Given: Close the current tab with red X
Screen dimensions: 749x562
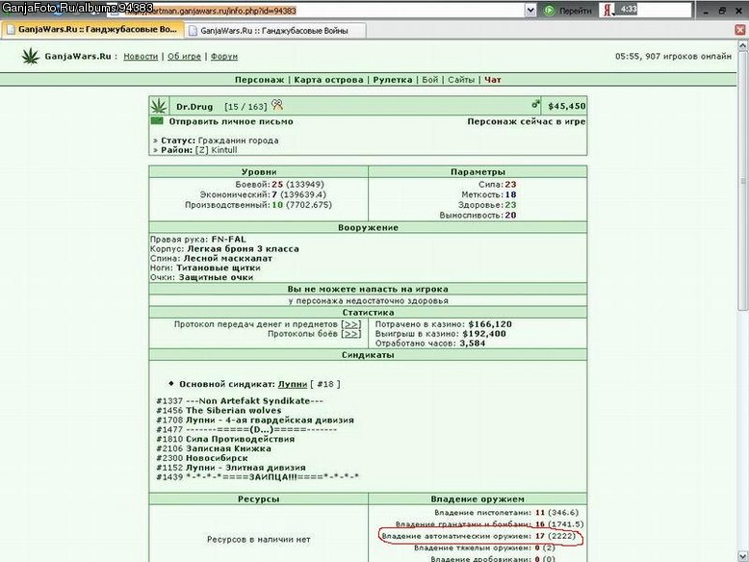Looking at the screenshot, I should tap(740, 30).
